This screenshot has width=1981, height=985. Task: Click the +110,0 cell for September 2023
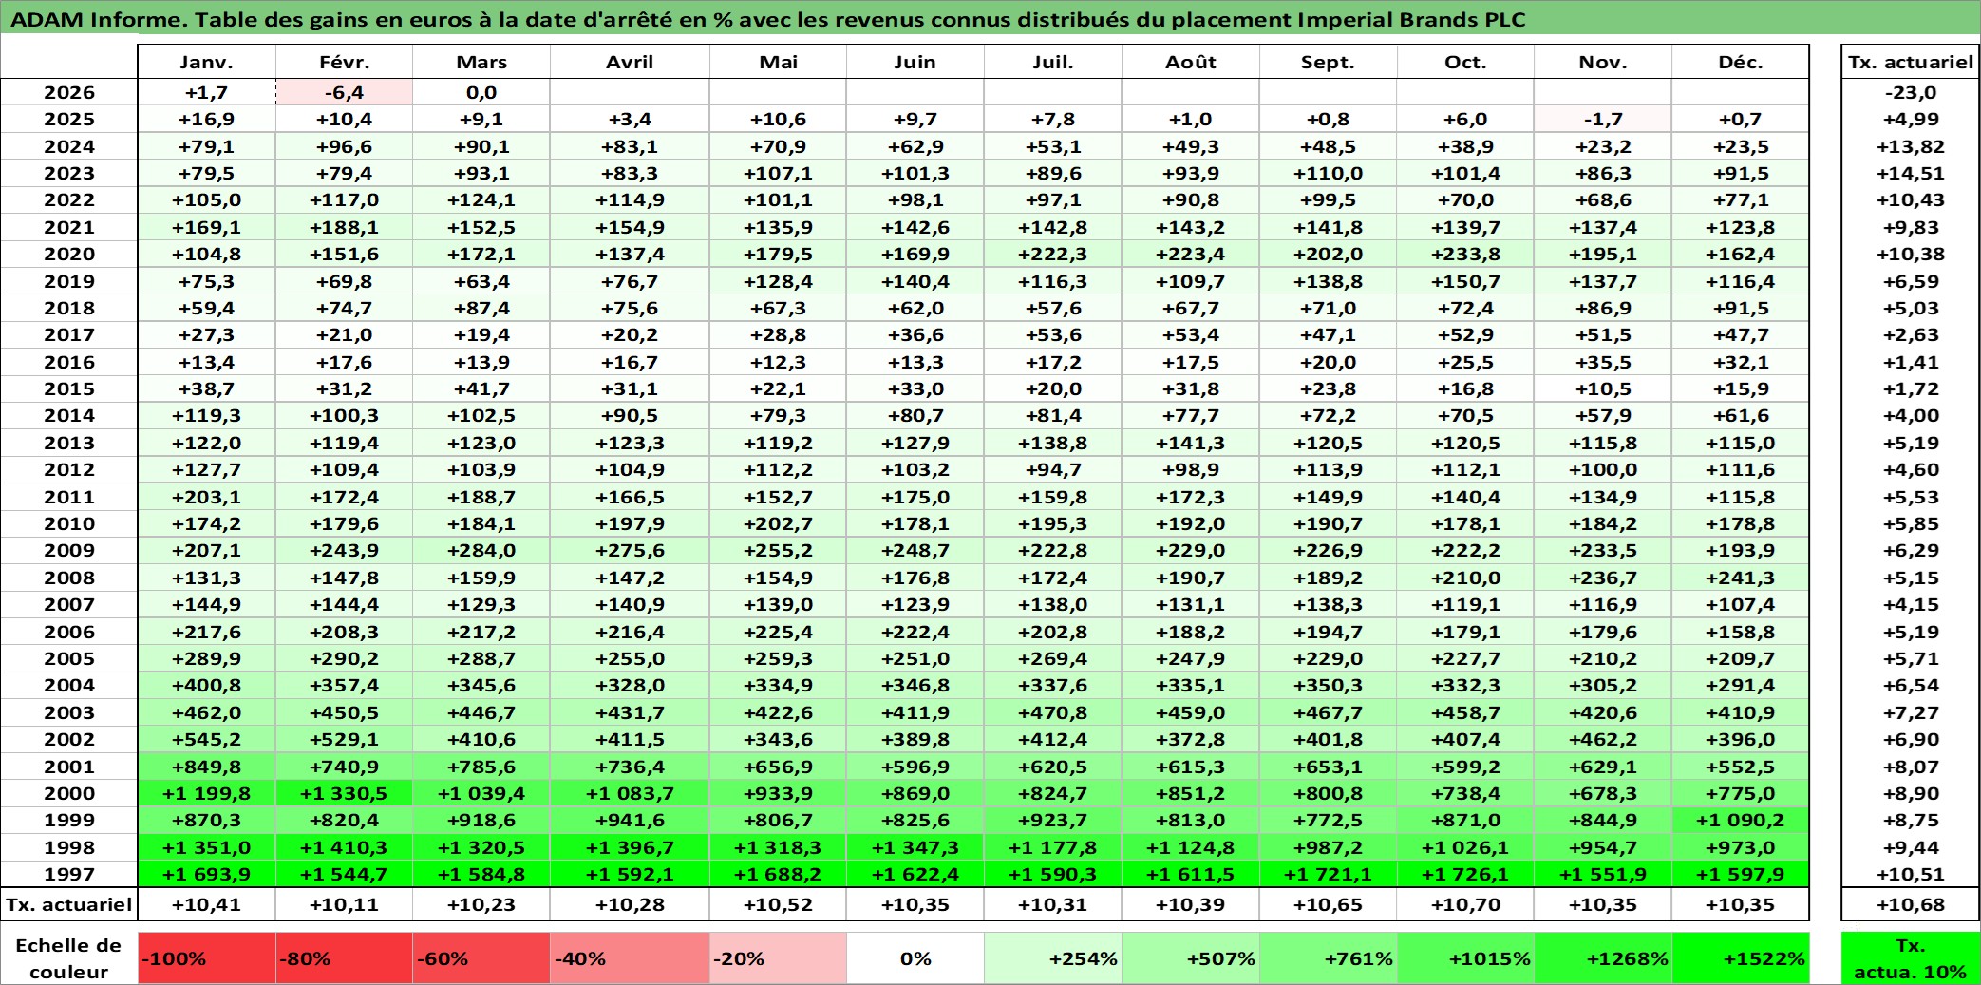[x=1329, y=174]
